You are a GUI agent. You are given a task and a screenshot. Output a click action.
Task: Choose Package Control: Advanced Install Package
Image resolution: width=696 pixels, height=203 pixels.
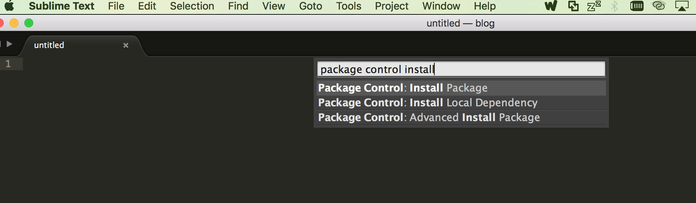(x=461, y=117)
